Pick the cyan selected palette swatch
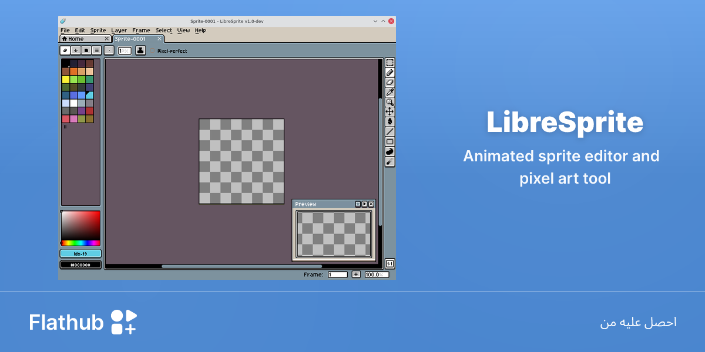 click(x=89, y=95)
